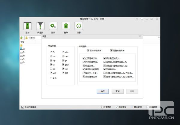This screenshot has height=125, width=180.
Task: Uncheck the 添加到压缩文件... option
Action: coord(105,58)
